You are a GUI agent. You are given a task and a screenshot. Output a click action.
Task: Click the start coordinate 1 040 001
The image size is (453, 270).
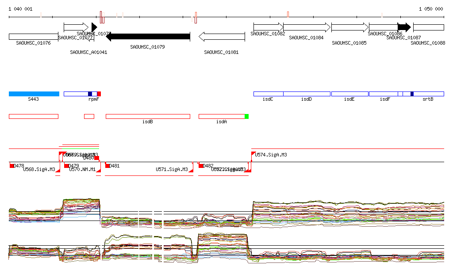pos(20,9)
